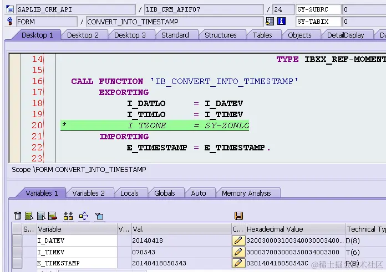Click technical type D(8)
386x272 pixels.
click(x=353, y=240)
